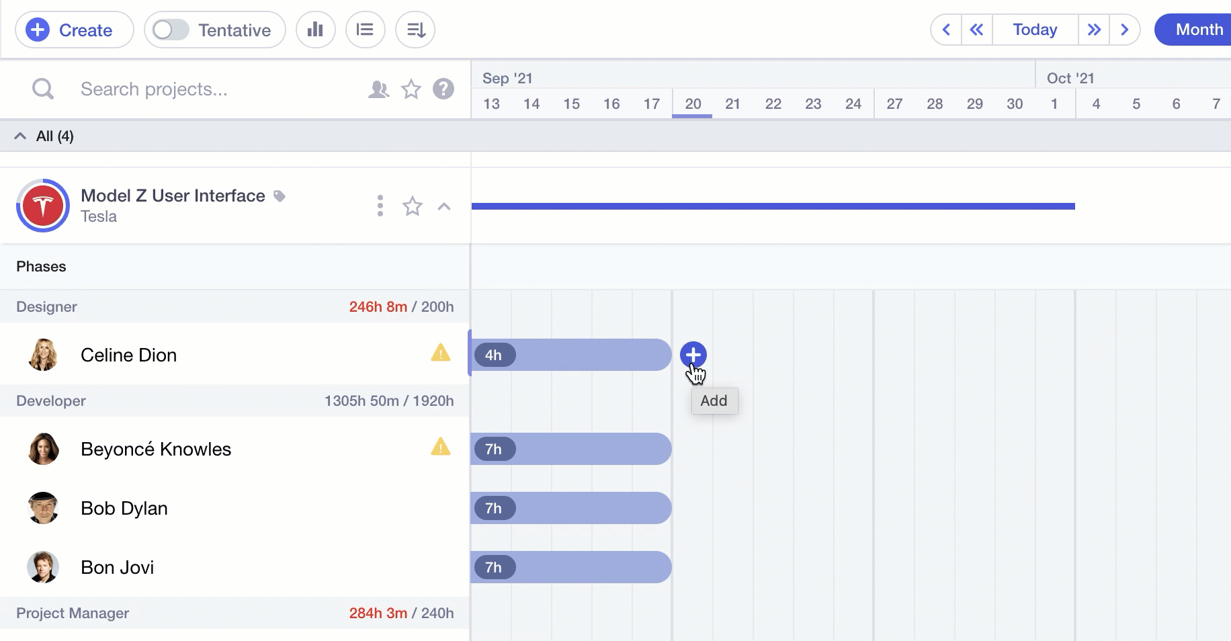This screenshot has width=1231, height=641.
Task: Click the project timeline progress bar
Action: (773, 205)
